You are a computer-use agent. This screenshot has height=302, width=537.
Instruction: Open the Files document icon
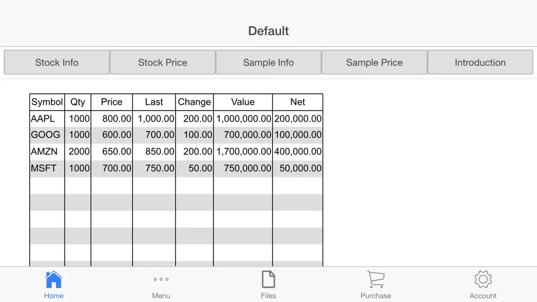point(268,279)
